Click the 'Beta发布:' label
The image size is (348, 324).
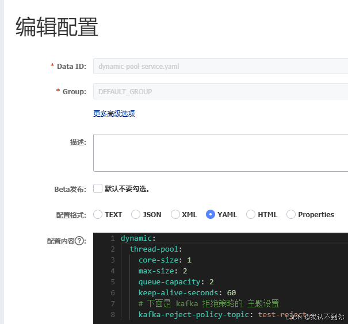(x=70, y=189)
